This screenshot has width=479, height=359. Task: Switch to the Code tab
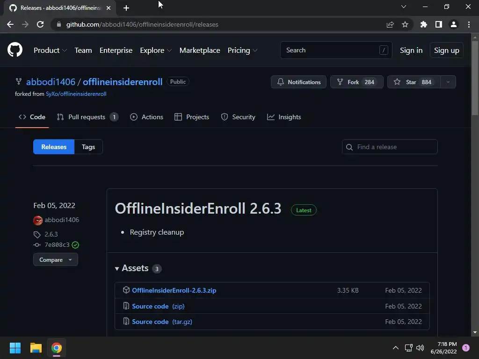coord(32,117)
